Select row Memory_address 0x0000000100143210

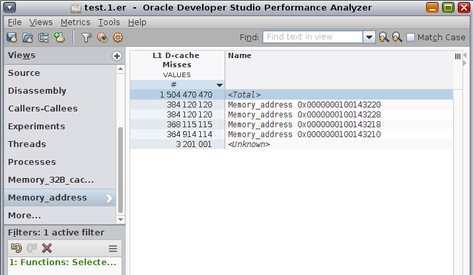pos(291,135)
